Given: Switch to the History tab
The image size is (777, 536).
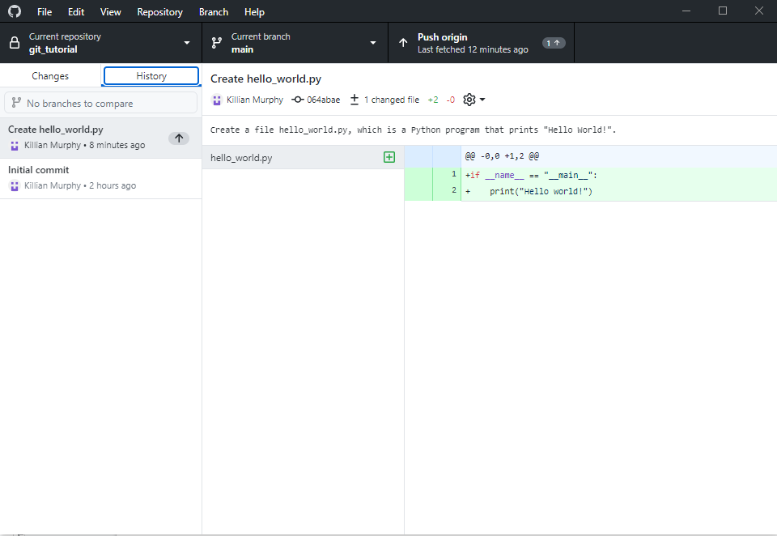Looking at the screenshot, I should pos(151,76).
